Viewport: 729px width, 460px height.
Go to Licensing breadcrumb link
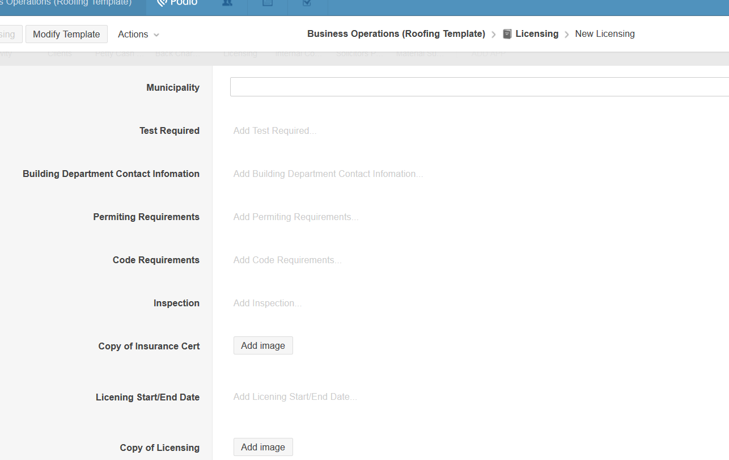click(x=537, y=34)
